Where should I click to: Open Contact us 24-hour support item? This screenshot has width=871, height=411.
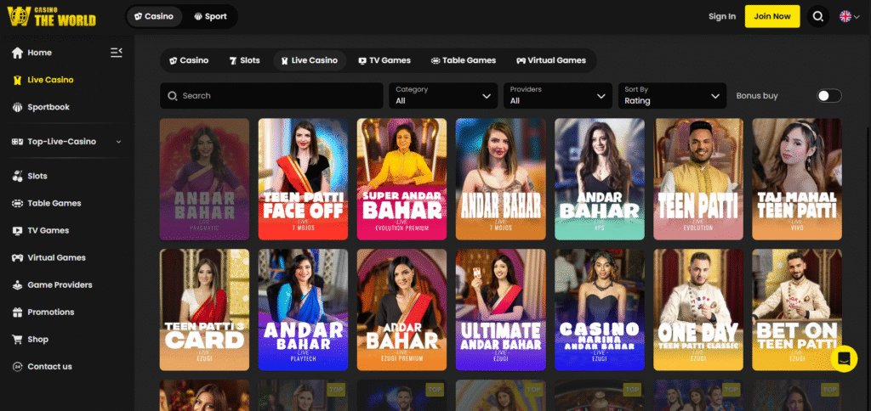48,367
